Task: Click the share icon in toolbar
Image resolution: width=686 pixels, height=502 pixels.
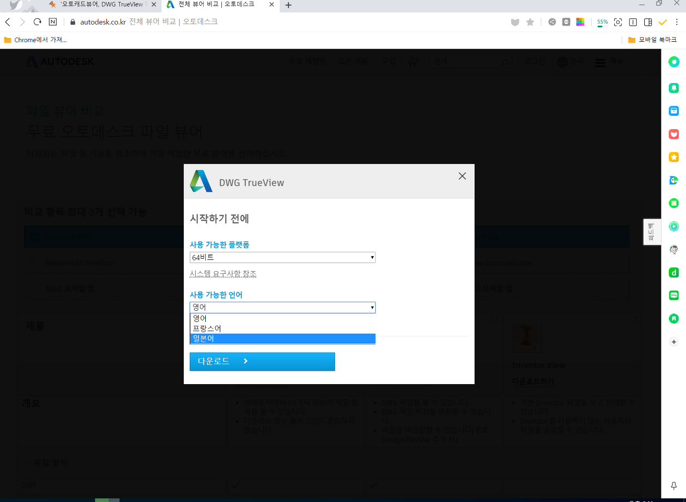Action: point(552,22)
